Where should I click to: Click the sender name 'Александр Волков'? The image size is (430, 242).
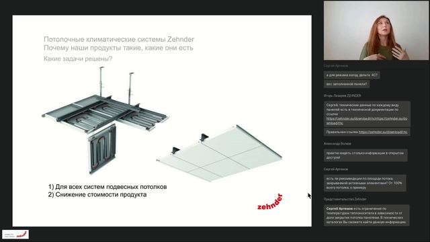click(x=337, y=143)
